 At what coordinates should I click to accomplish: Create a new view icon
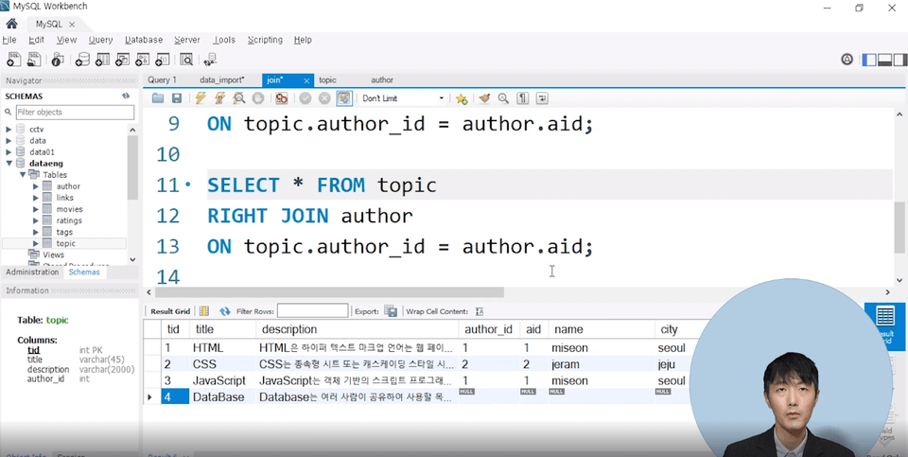(x=123, y=59)
